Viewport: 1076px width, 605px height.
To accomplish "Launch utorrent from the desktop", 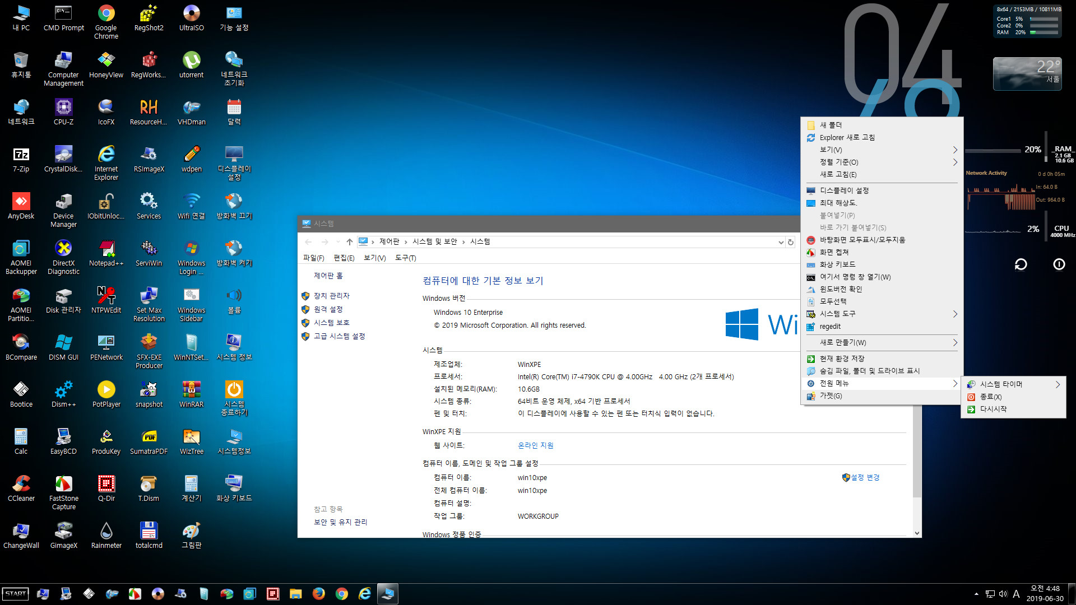I will coord(191,65).
